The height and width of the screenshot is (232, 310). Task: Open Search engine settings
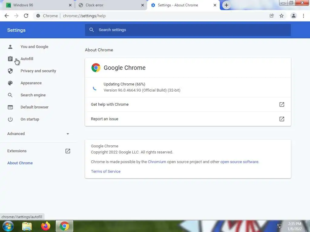click(33, 95)
